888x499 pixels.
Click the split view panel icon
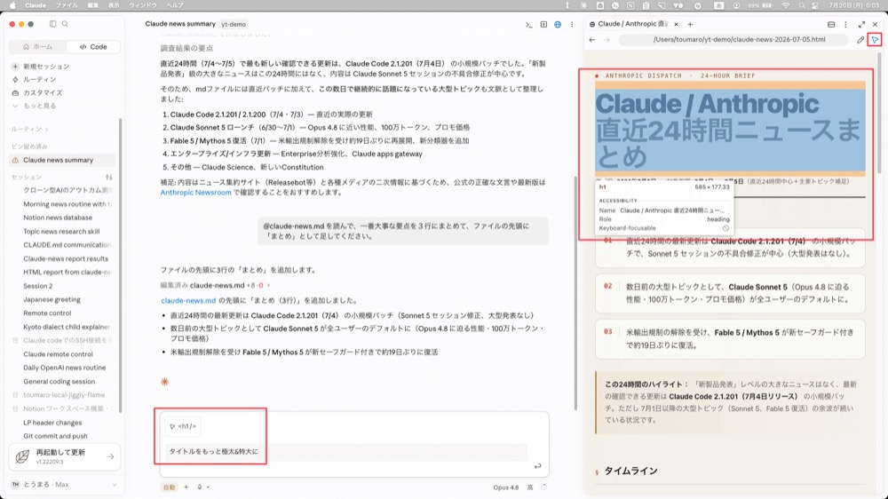pos(543,24)
